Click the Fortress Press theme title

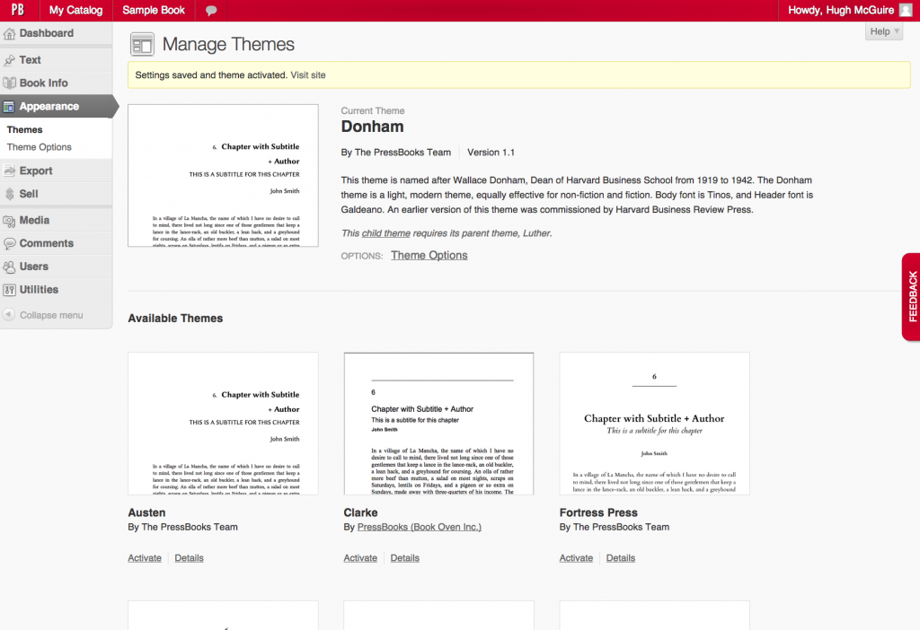point(598,512)
